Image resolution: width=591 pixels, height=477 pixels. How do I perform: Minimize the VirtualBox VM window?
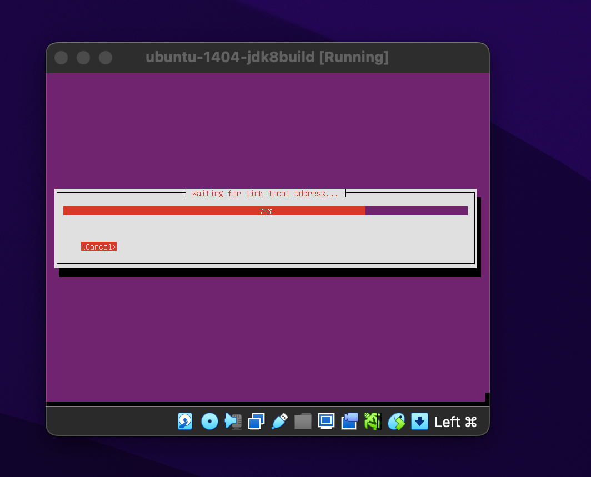tap(83, 58)
